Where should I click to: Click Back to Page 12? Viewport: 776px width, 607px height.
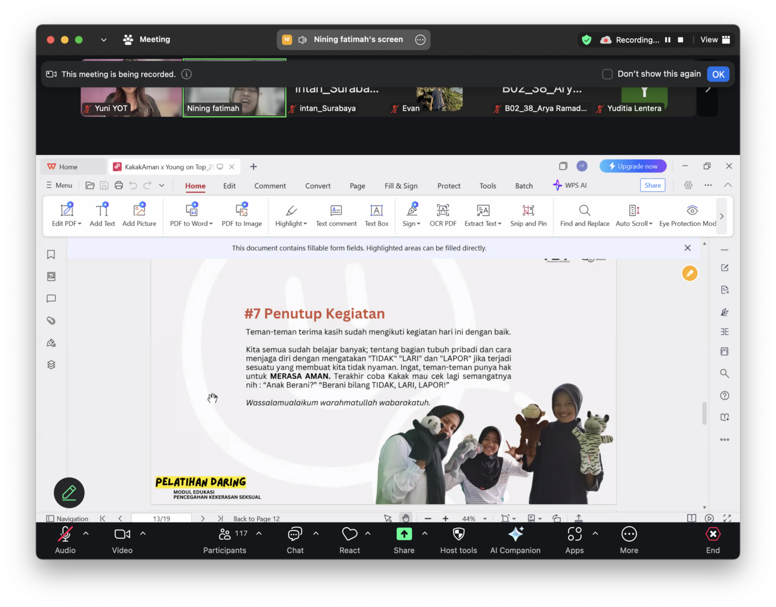(257, 518)
